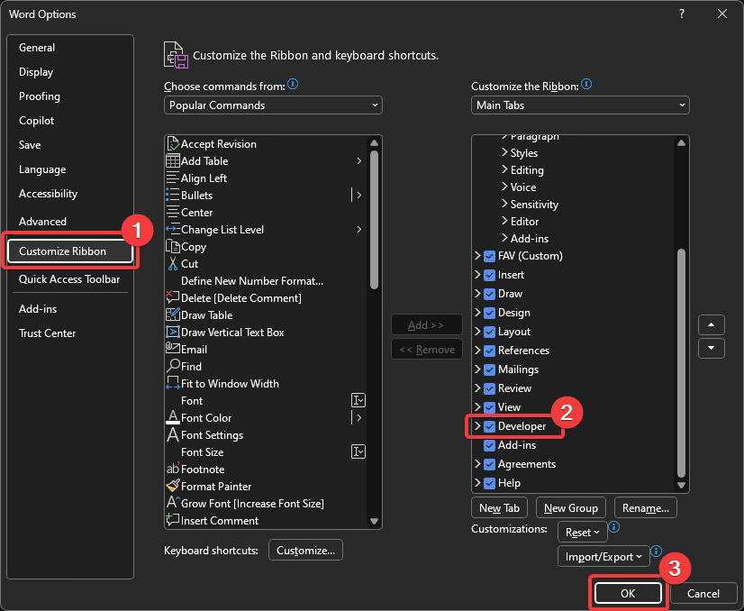Screen dimensions: 744x611
Task: Uncheck the FAV (Custom) tab checkbox
Action: [489, 256]
